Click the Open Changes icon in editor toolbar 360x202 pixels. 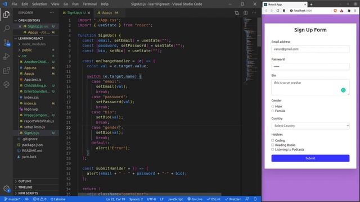(x=237, y=13)
